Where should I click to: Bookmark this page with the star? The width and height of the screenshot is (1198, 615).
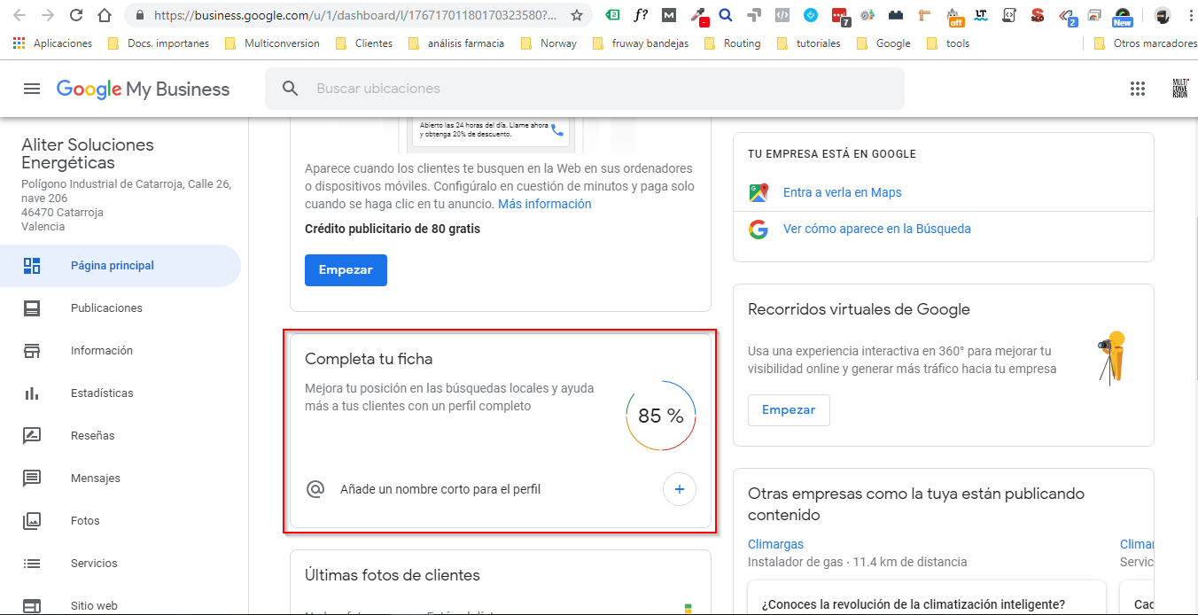[577, 15]
